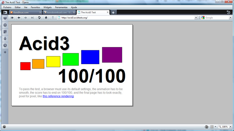
Task: Click the 100/100 score text
Action: 92,76
